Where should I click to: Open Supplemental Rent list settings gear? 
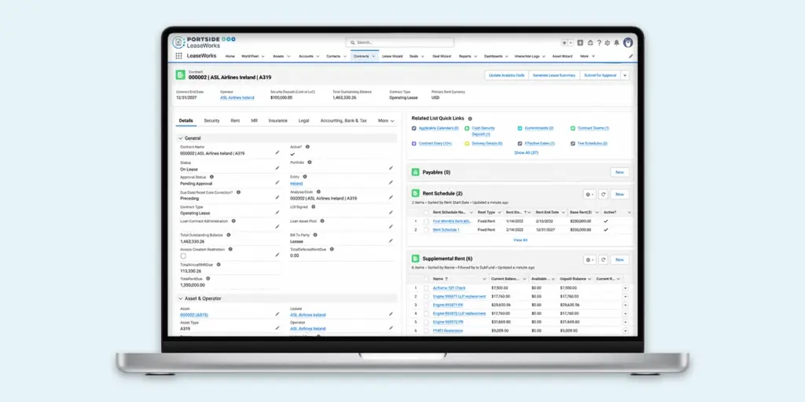590,260
